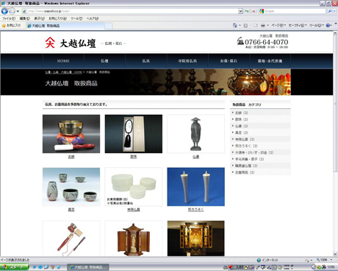The width and height of the screenshot is (338, 271).
Task: Click the vertical scrollbar down arrow
Action: pos(335,254)
